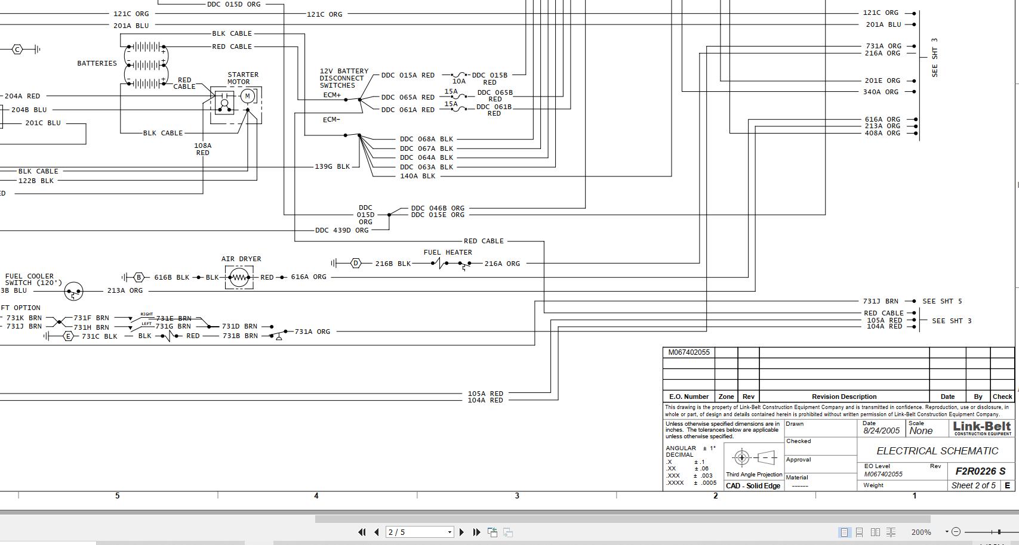Open the zoom level dropdown arrow beside 200%
Screen dimensions: 1019x545
[x=947, y=532]
